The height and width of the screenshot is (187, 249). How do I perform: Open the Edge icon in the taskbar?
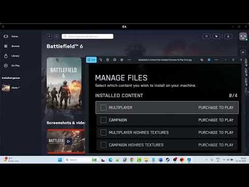tap(110, 160)
